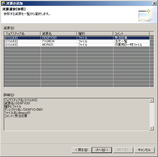The height and width of the screenshot is (157, 158).
Task: Click the details scrollbar down arrow
Action: [x=152, y=128]
